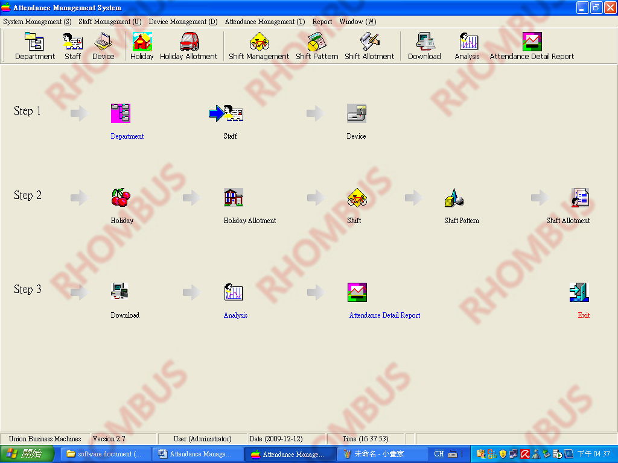Screen dimensions: 618x463
Task: Open the Holiday cherries icon in Step 2
Action: pos(120,197)
